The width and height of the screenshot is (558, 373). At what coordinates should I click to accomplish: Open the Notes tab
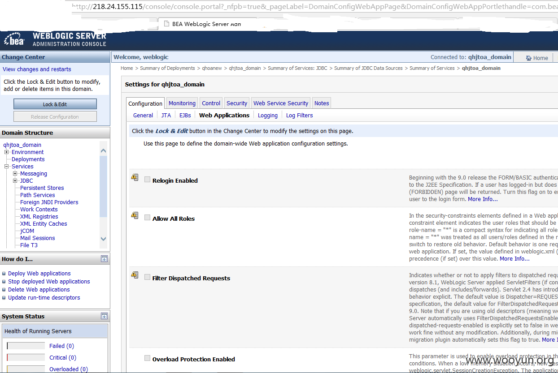(322, 103)
